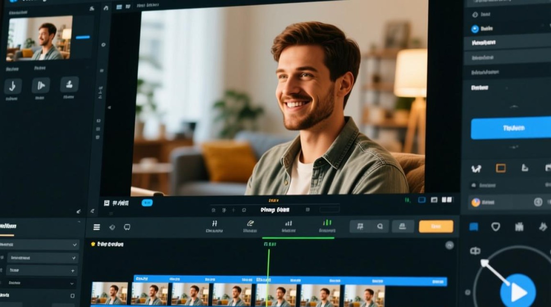Toggle the blue pill switch below preview
The width and height of the screenshot is (551, 307).
pos(147,203)
